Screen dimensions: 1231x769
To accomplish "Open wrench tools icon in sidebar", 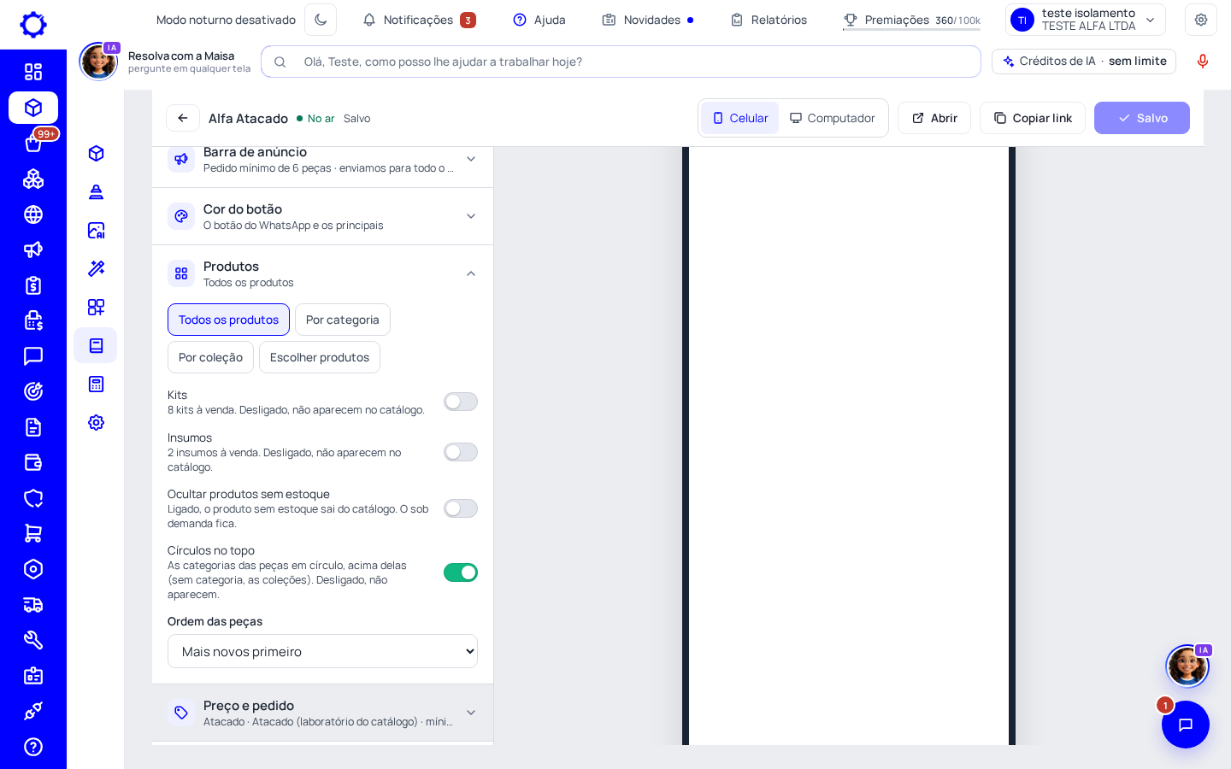I will tap(33, 640).
